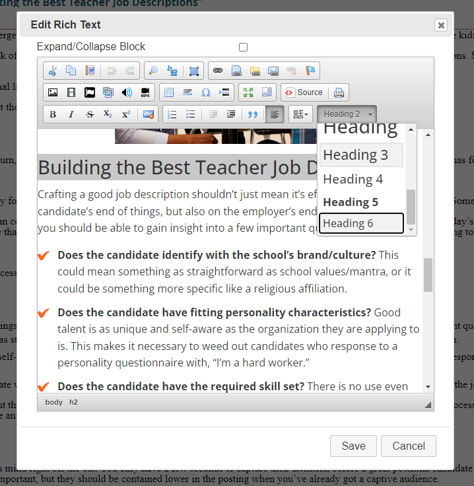Insert horizontal line icon
Viewport: 474px width, 486px height.
[x=187, y=92]
